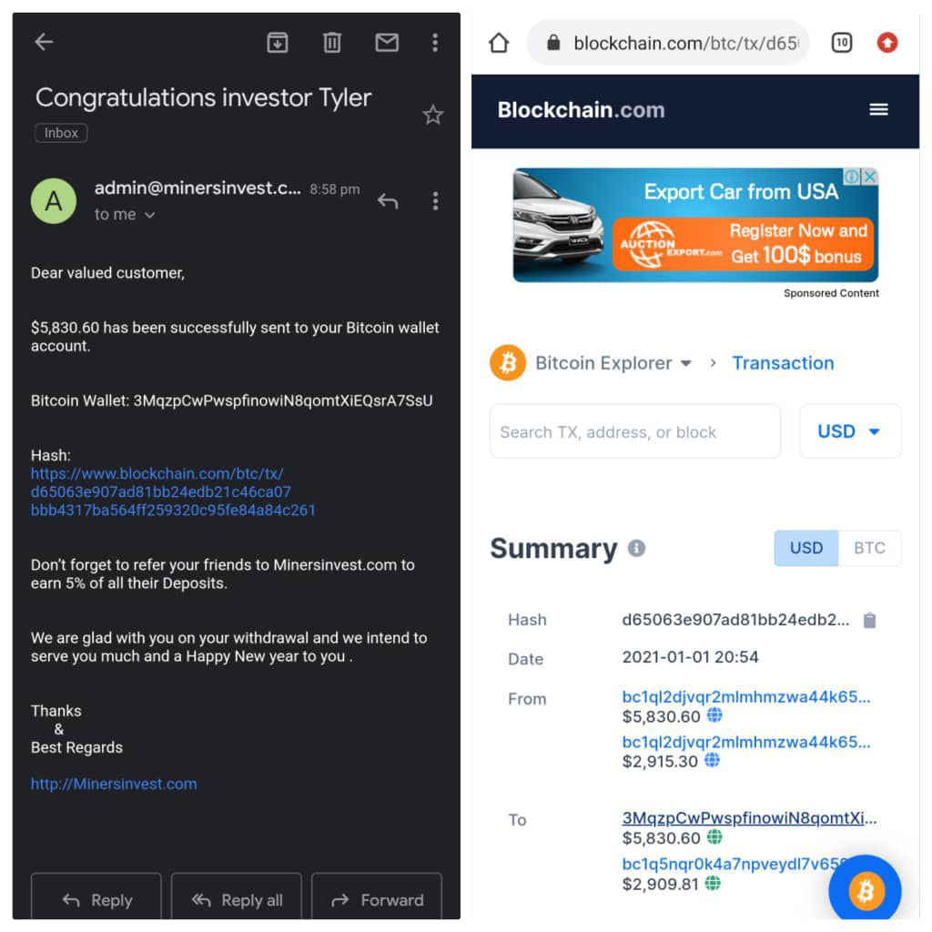This screenshot has width=932, height=932.
Task: Switch the Summary view to BTC
Action: 869,548
